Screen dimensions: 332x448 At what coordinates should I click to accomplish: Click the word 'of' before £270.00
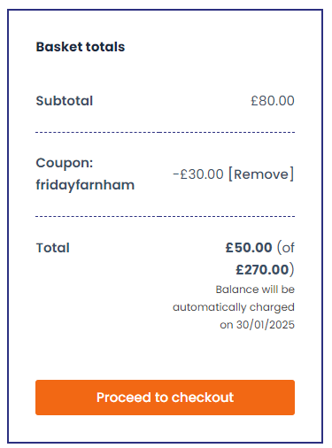click(288, 248)
